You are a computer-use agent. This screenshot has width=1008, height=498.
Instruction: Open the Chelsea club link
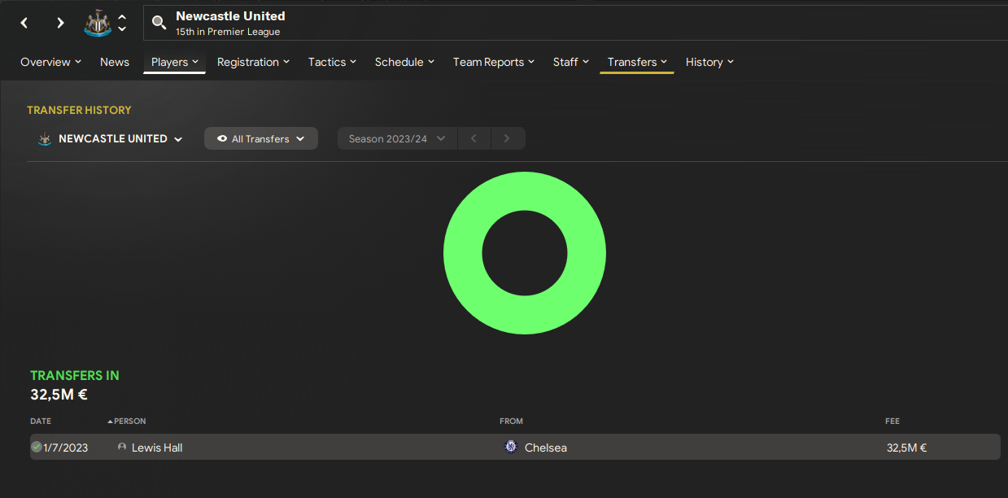[x=546, y=448]
